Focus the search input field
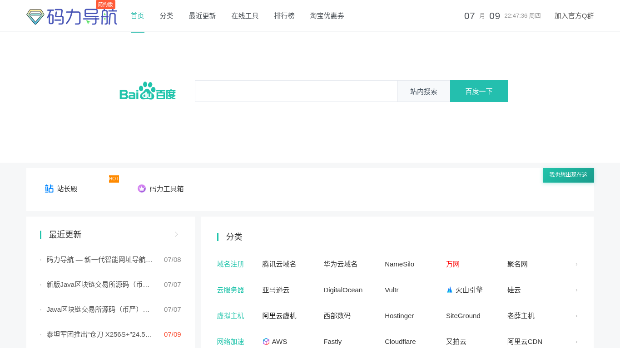The width and height of the screenshot is (620, 348). 296,91
